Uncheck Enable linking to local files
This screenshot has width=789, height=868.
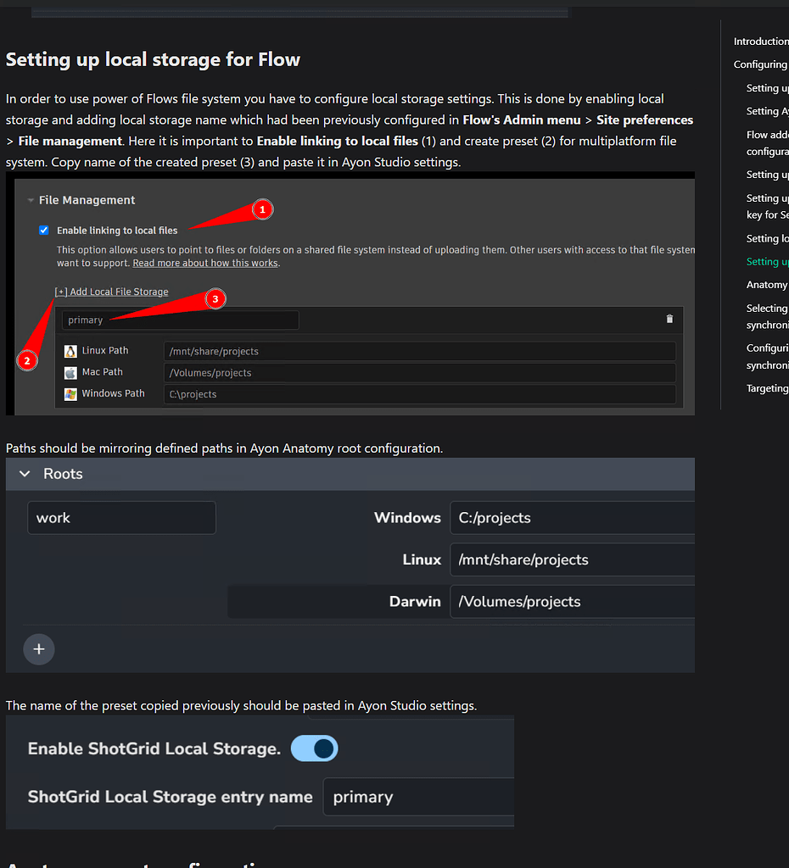[43, 230]
